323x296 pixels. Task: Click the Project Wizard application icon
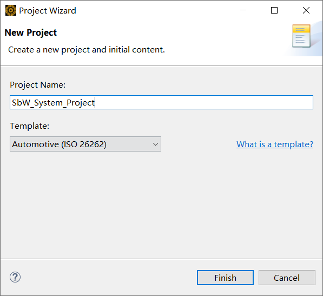click(11, 10)
